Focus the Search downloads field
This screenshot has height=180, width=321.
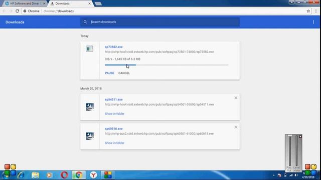coord(159,22)
